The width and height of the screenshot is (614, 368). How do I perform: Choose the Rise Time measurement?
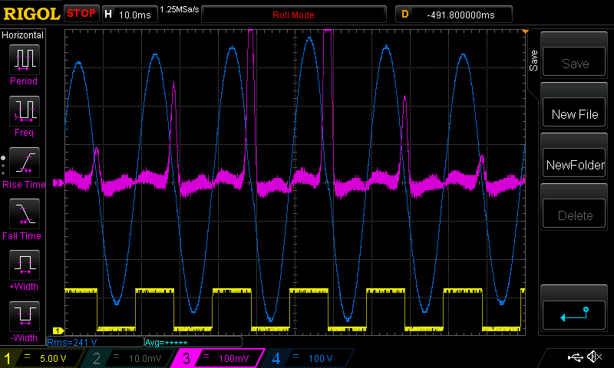point(24,165)
